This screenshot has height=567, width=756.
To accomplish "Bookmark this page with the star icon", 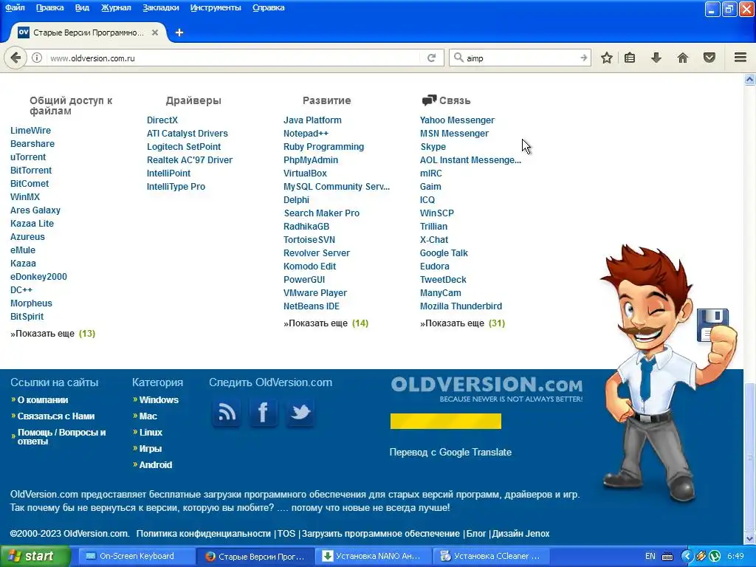I will pyautogui.click(x=607, y=58).
